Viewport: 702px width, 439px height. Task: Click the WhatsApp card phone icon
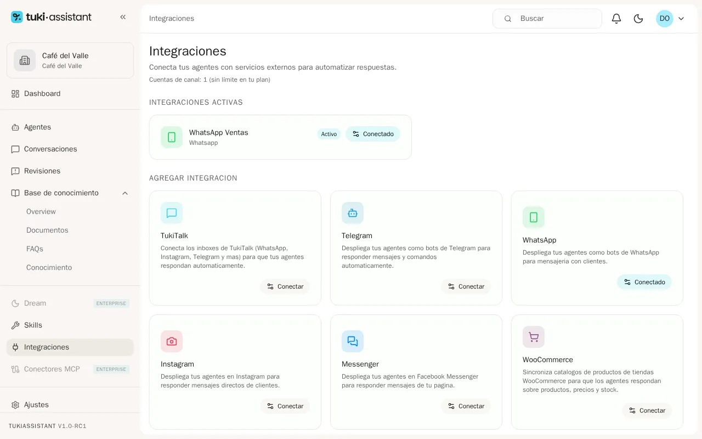pyautogui.click(x=534, y=217)
